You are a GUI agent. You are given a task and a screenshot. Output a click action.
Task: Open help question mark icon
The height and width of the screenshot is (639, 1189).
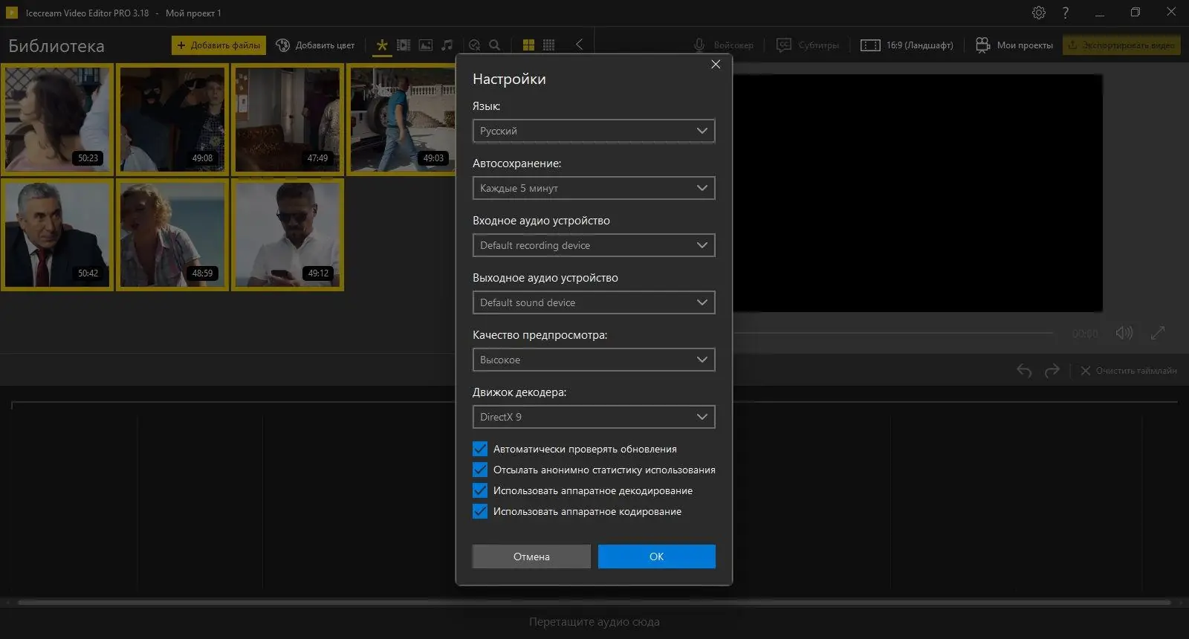point(1066,13)
